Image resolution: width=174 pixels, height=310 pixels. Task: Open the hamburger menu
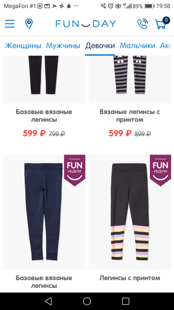point(10,24)
